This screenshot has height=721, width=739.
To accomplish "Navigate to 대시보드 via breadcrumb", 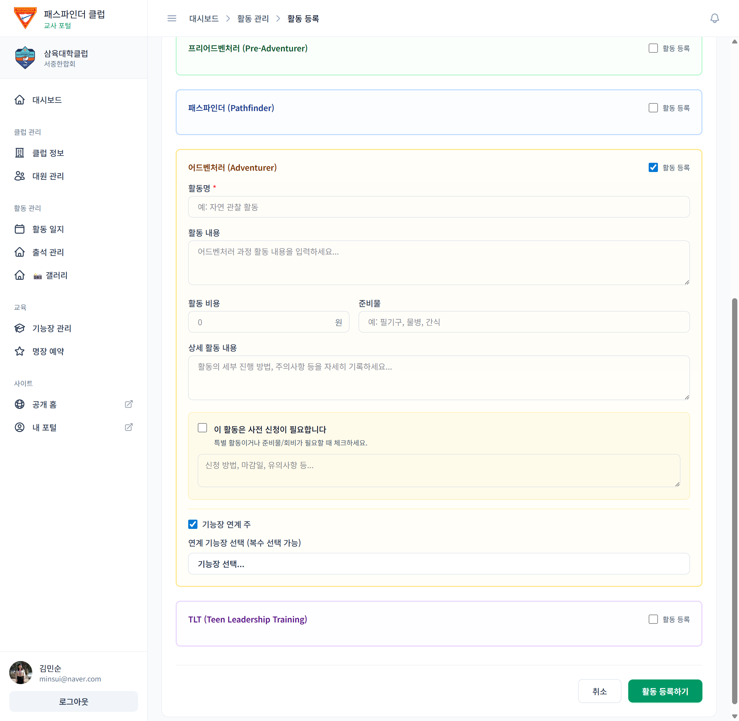I will pyautogui.click(x=203, y=18).
